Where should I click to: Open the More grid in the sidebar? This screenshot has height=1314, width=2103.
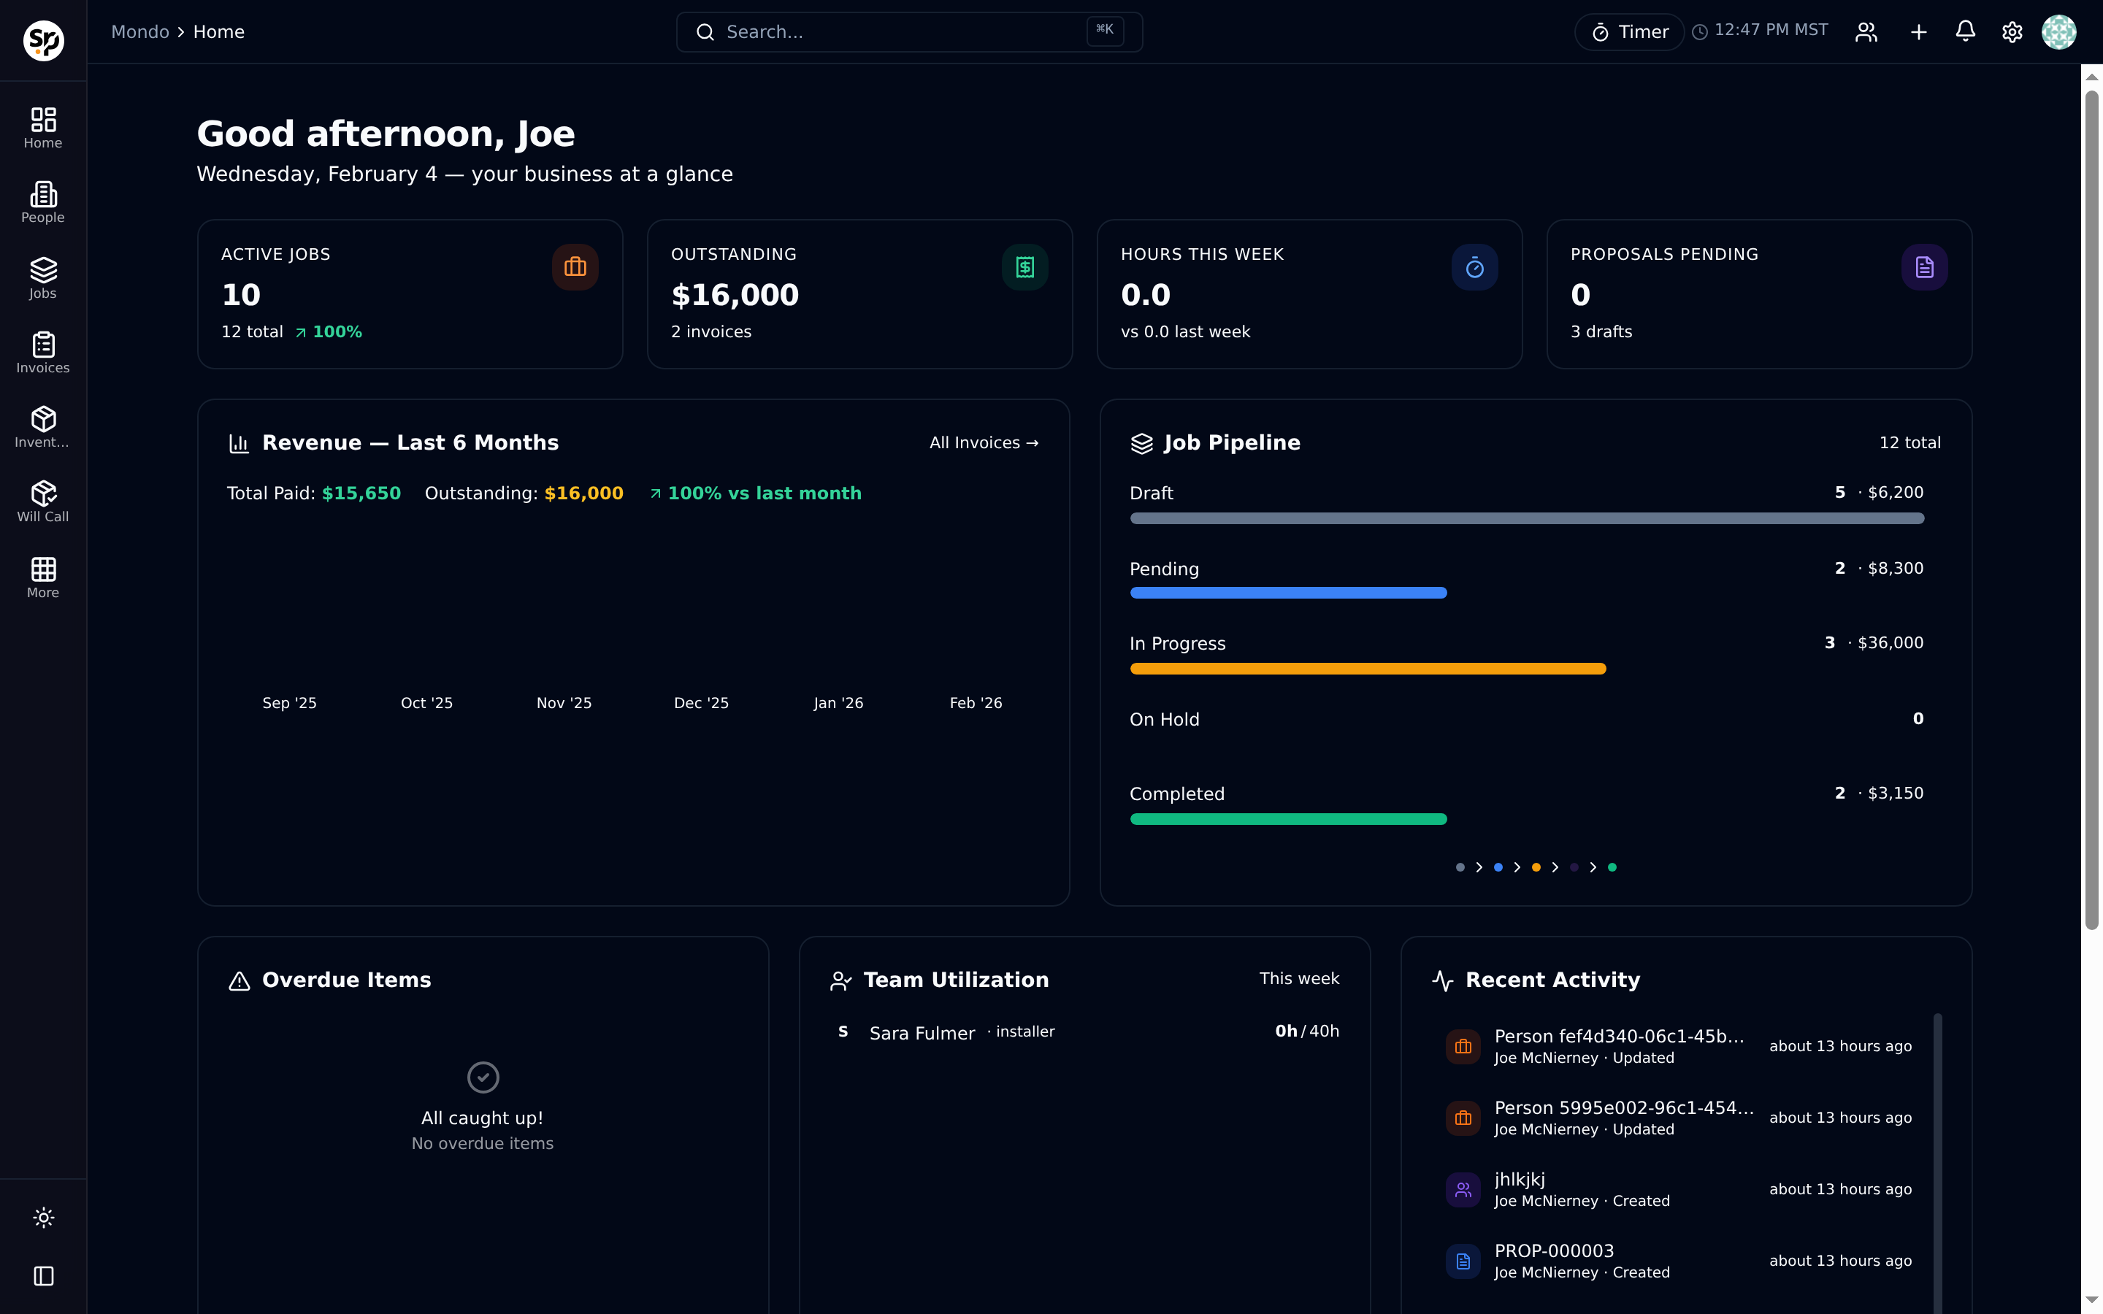click(42, 576)
